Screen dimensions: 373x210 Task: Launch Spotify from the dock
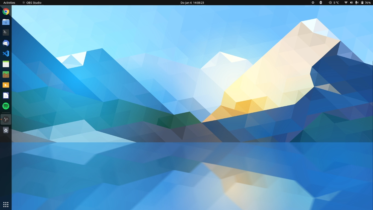click(6, 106)
